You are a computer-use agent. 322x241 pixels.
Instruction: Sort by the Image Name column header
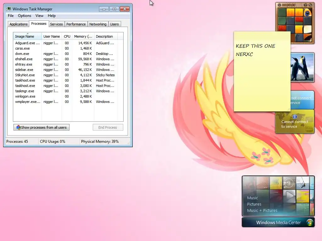pos(27,36)
